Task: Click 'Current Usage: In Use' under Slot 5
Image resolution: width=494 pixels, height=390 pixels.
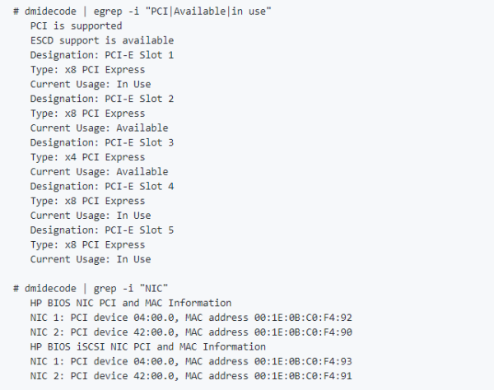Action: (91, 259)
